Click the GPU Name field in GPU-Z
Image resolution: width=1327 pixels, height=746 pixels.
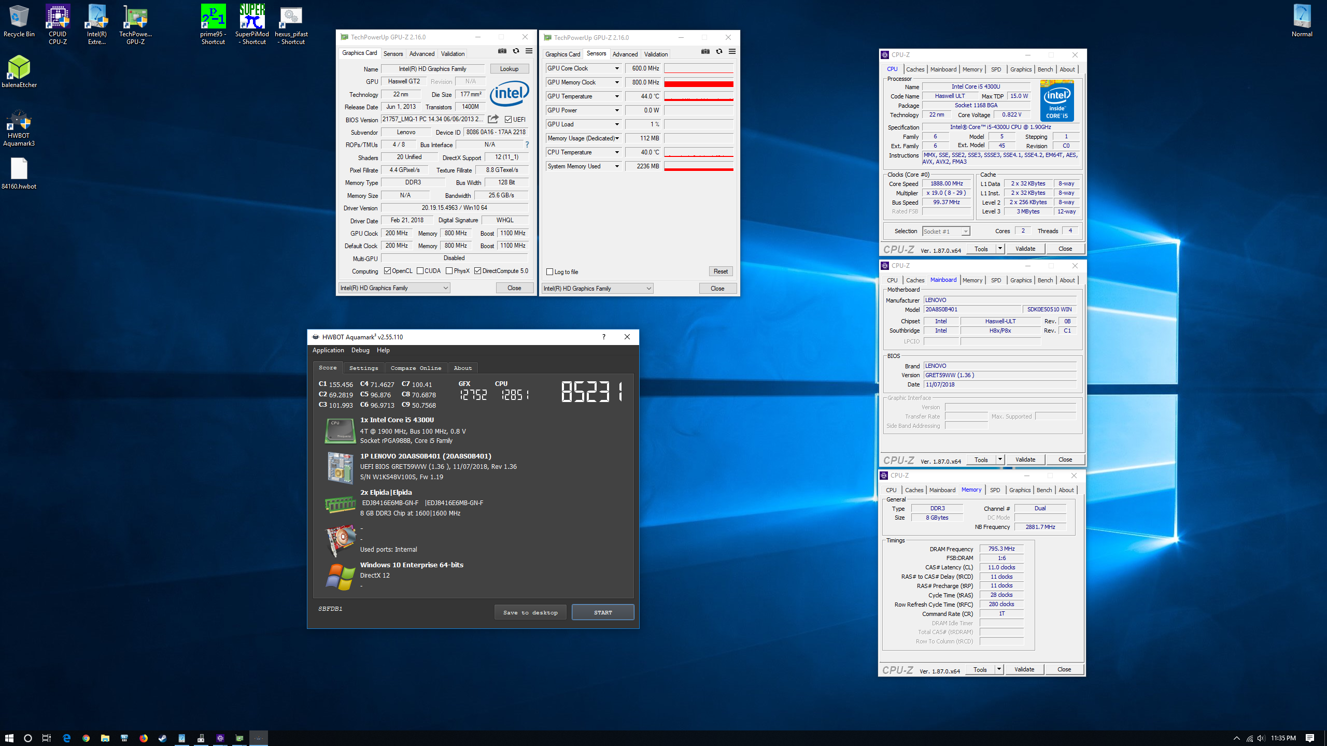pos(432,69)
